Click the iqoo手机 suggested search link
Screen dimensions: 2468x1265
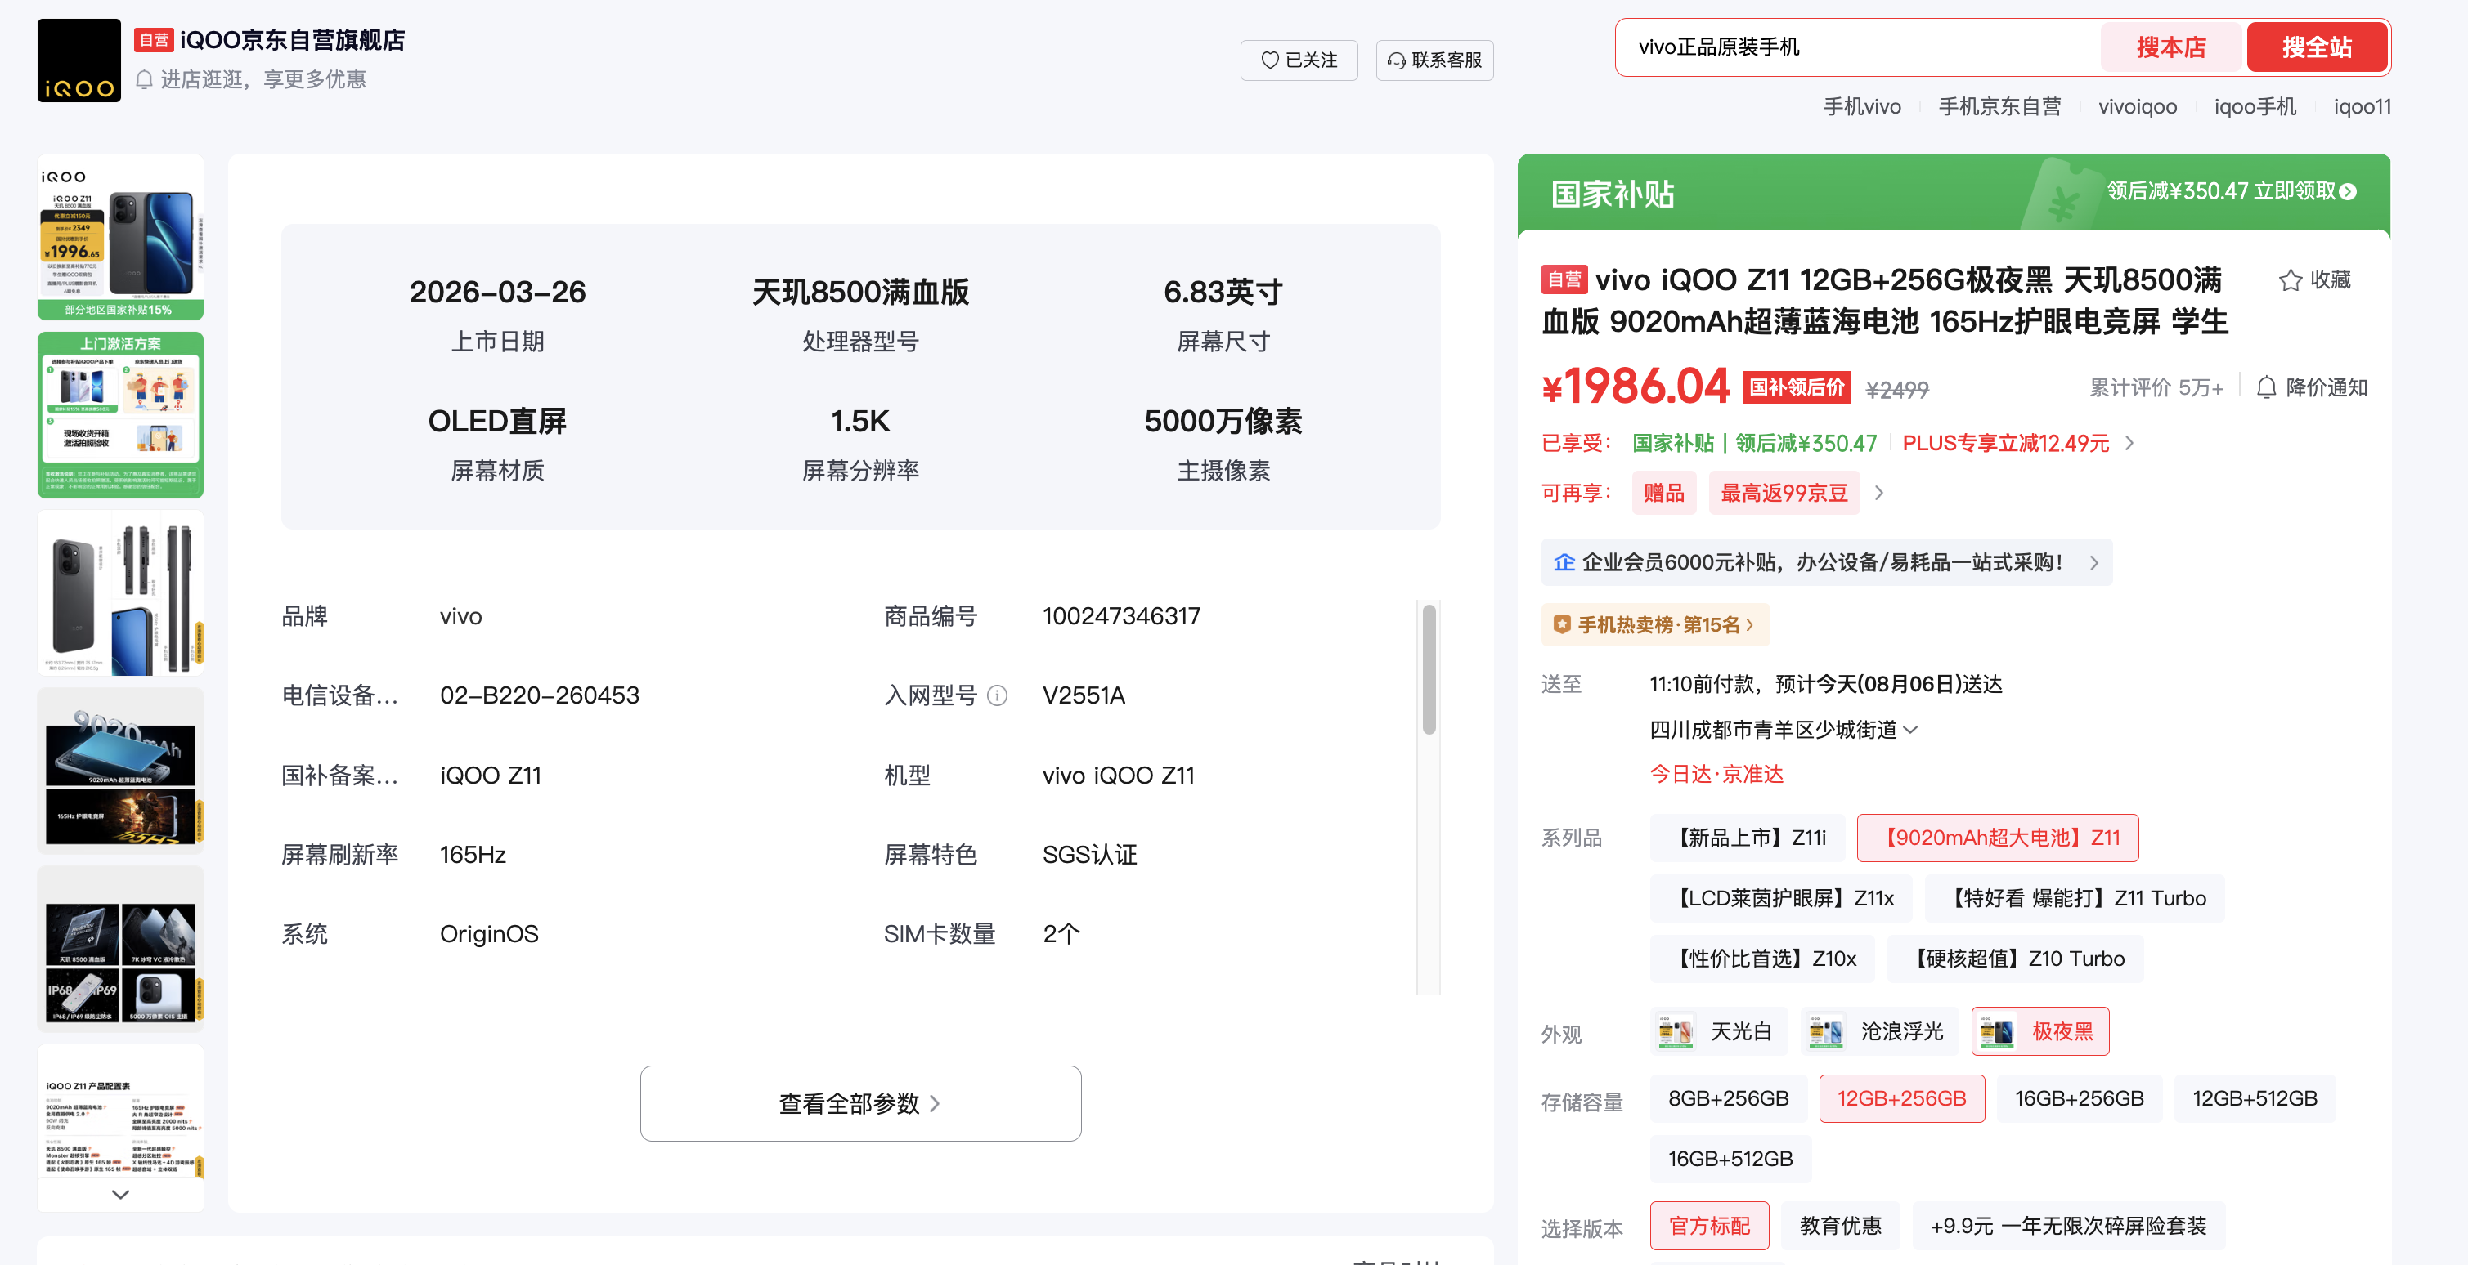pos(2255,106)
